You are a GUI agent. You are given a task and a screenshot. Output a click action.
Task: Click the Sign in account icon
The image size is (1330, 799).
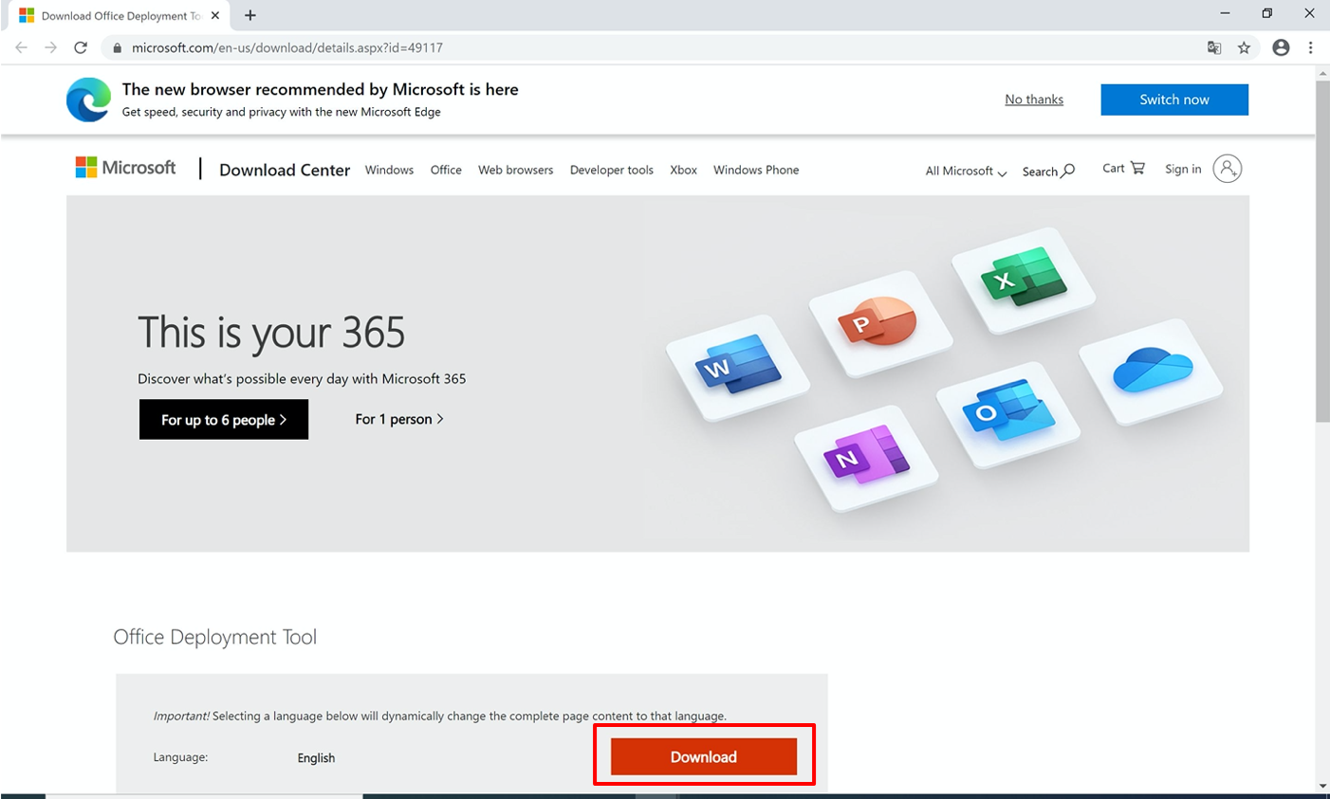click(x=1227, y=169)
